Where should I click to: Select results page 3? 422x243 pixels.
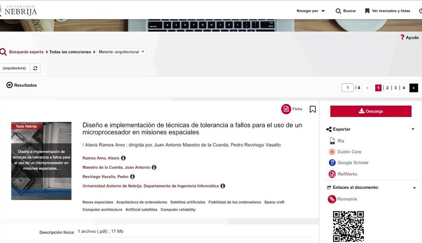coord(395,88)
